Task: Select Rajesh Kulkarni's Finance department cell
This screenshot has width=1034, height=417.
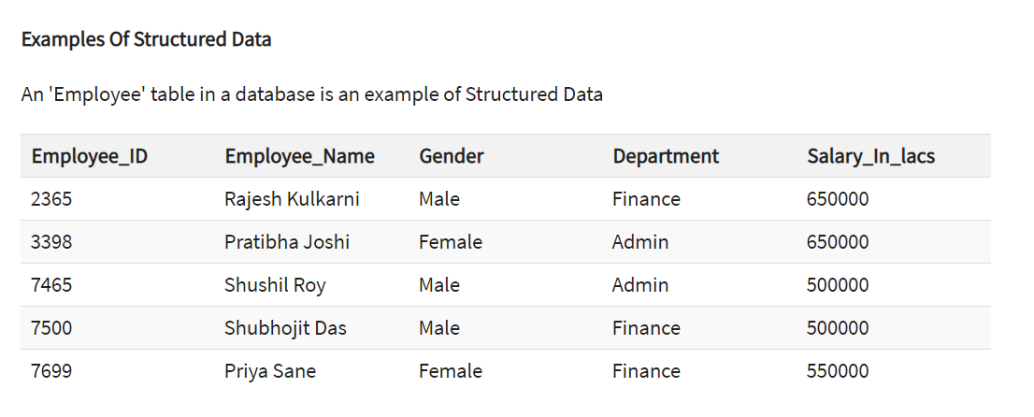Action: [x=646, y=199]
